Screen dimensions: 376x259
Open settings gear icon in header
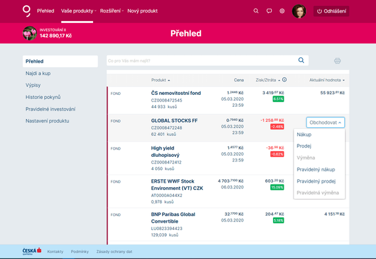(x=282, y=11)
